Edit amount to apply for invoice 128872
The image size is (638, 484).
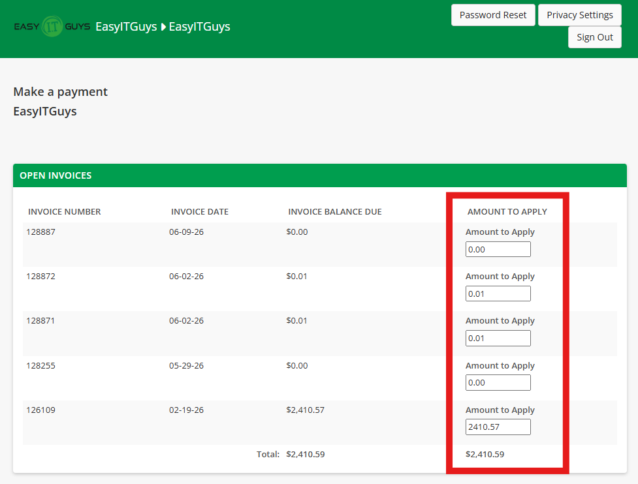point(498,294)
